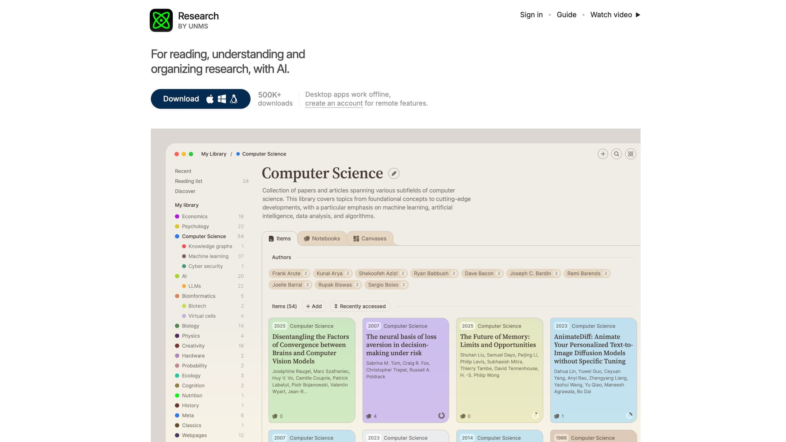Filter by author Ryan Babbush
Image resolution: width=786 pixels, height=442 pixels.
pyautogui.click(x=434, y=273)
